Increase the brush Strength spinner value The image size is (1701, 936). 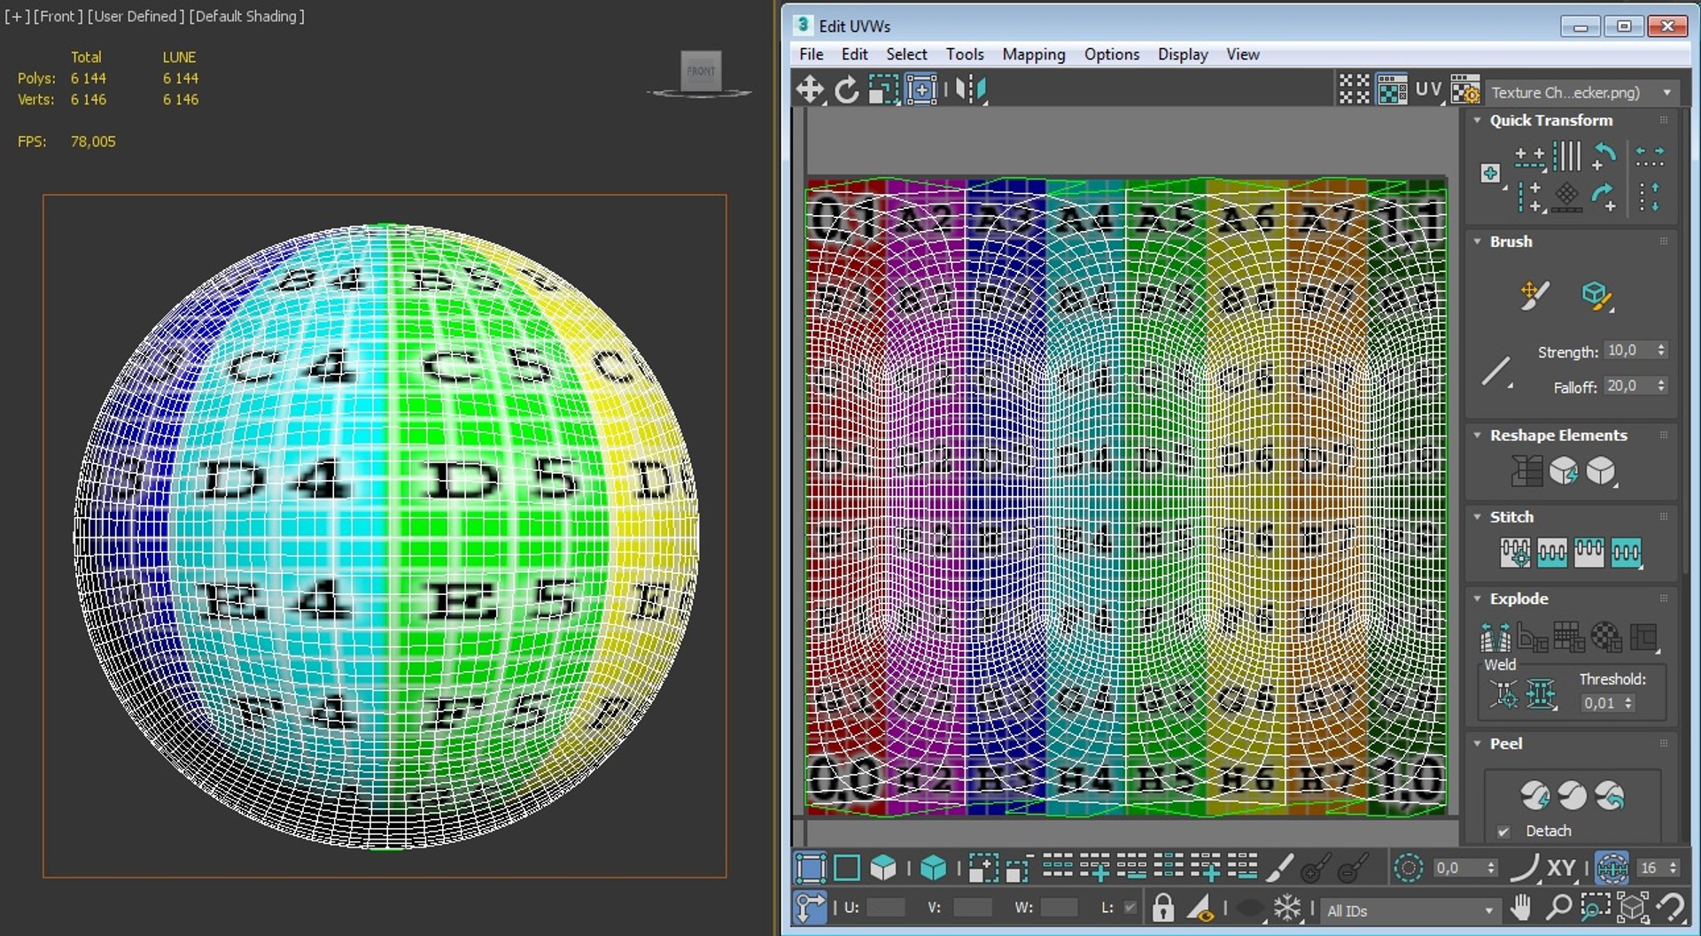click(x=1662, y=346)
